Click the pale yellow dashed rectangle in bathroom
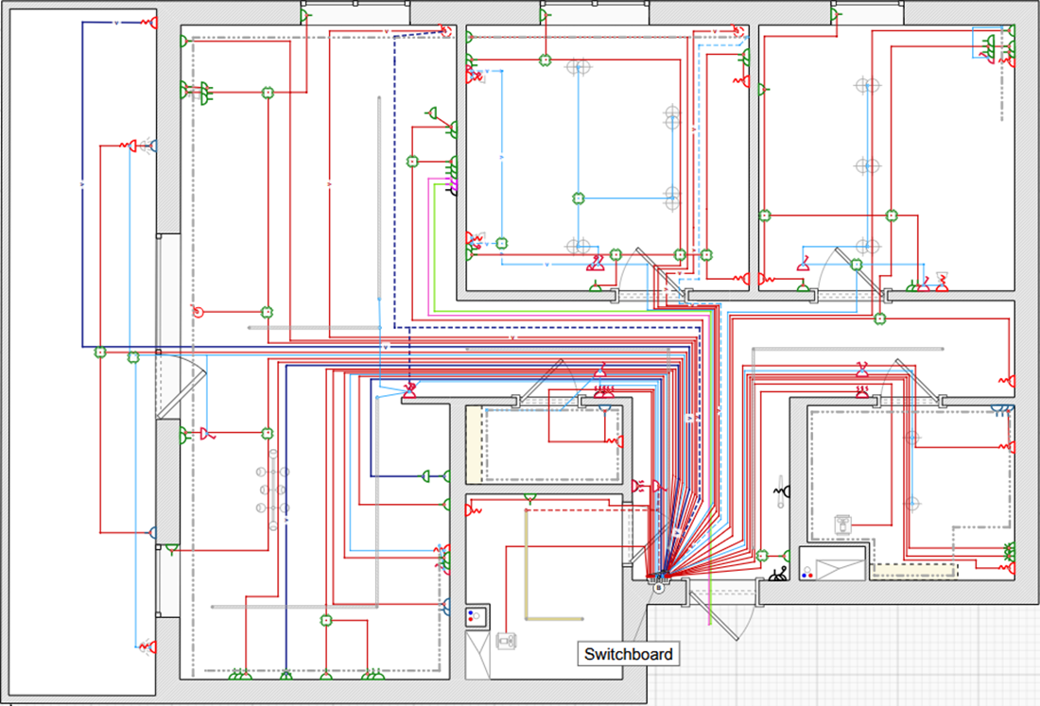The height and width of the screenshot is (706, 1040). pyautogui.click(x=914, y=570)
